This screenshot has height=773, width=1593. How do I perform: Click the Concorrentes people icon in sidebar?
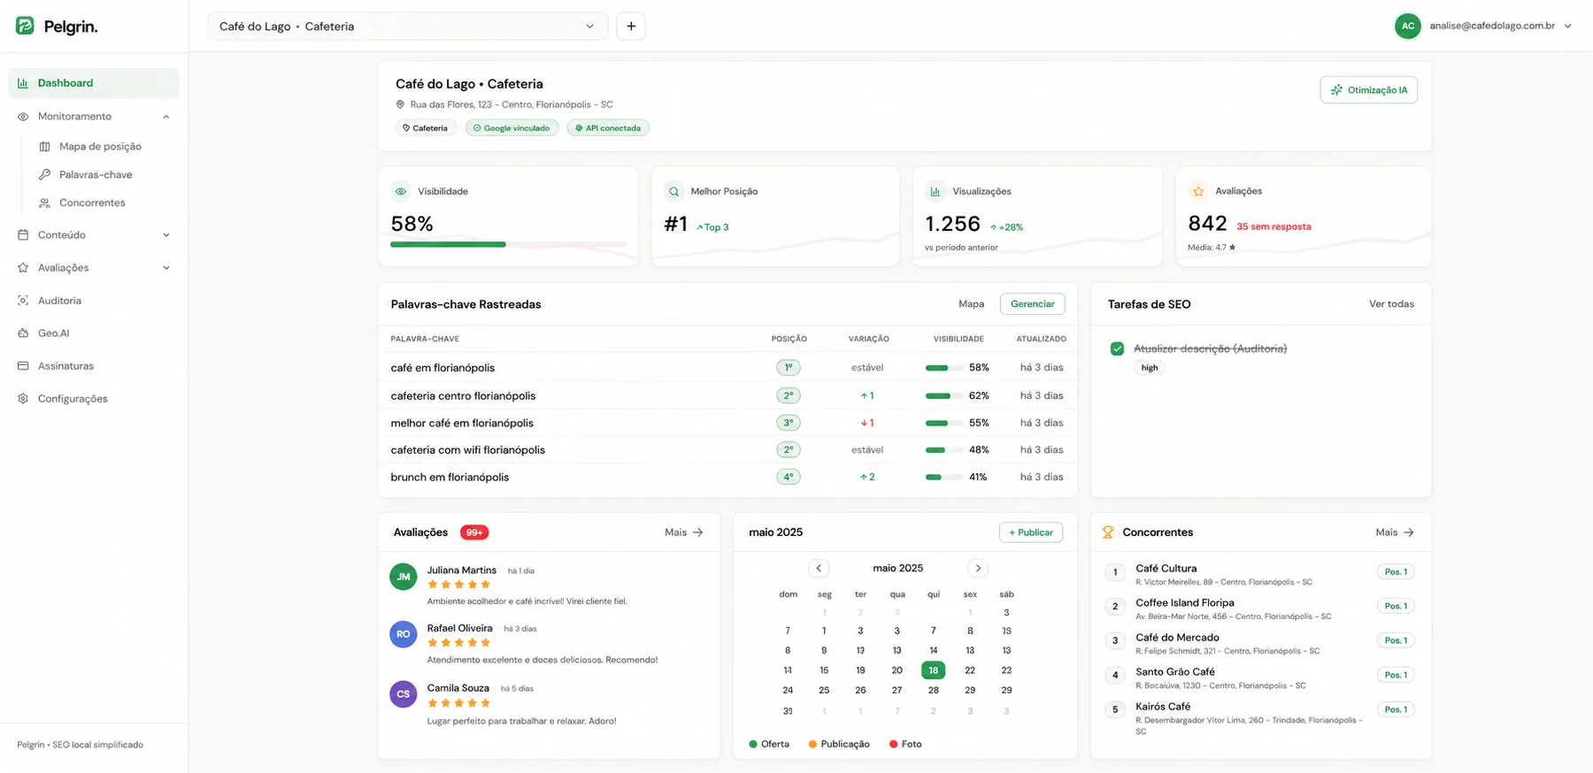pyautogui.click(x=44, y=203)
